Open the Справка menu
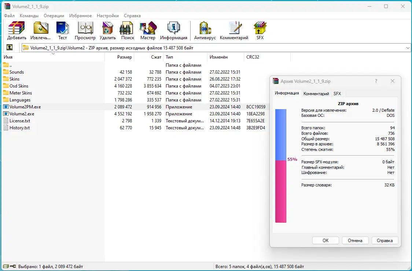Viewport: 412px width, 271px height. point(132,16)
